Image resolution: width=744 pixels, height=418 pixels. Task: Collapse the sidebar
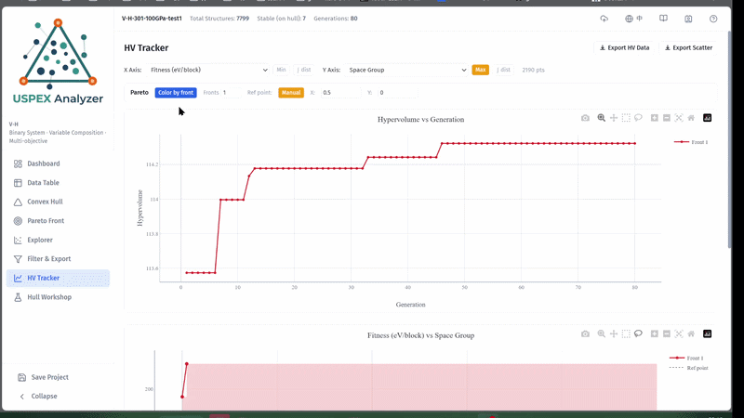tap(38, 397)
